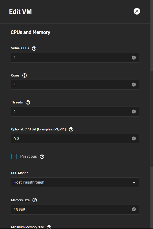
Task: Show help for Optional CPU Set
Action: point(71,130)
